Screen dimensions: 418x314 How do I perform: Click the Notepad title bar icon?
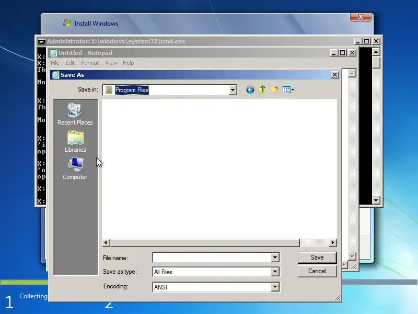pyautogui.click(x=54, y=53)
